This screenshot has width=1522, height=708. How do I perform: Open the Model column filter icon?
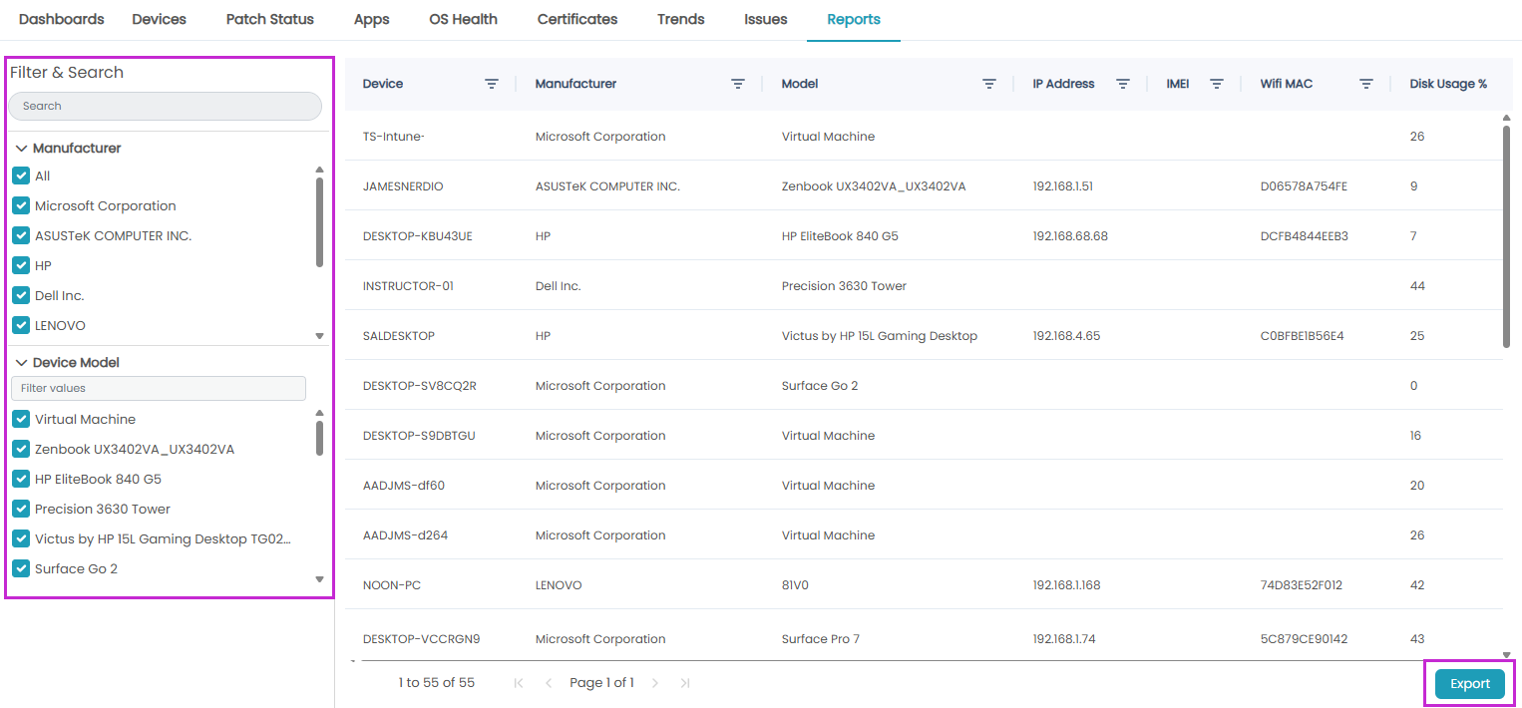coord(988,84)
